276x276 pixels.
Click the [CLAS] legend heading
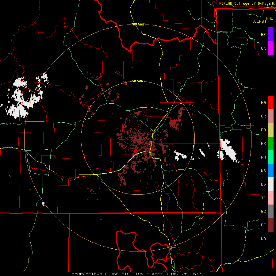(259, 21)
